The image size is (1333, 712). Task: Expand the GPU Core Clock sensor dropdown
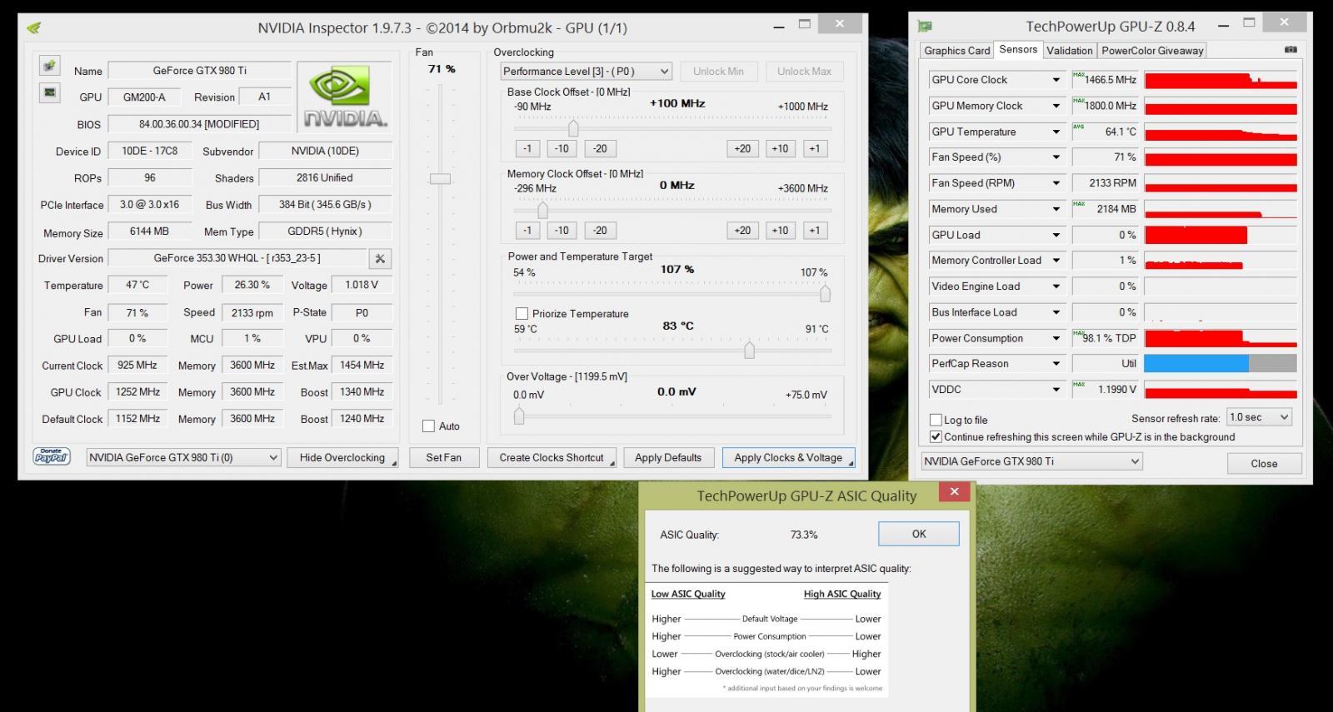click(1056, 80)
